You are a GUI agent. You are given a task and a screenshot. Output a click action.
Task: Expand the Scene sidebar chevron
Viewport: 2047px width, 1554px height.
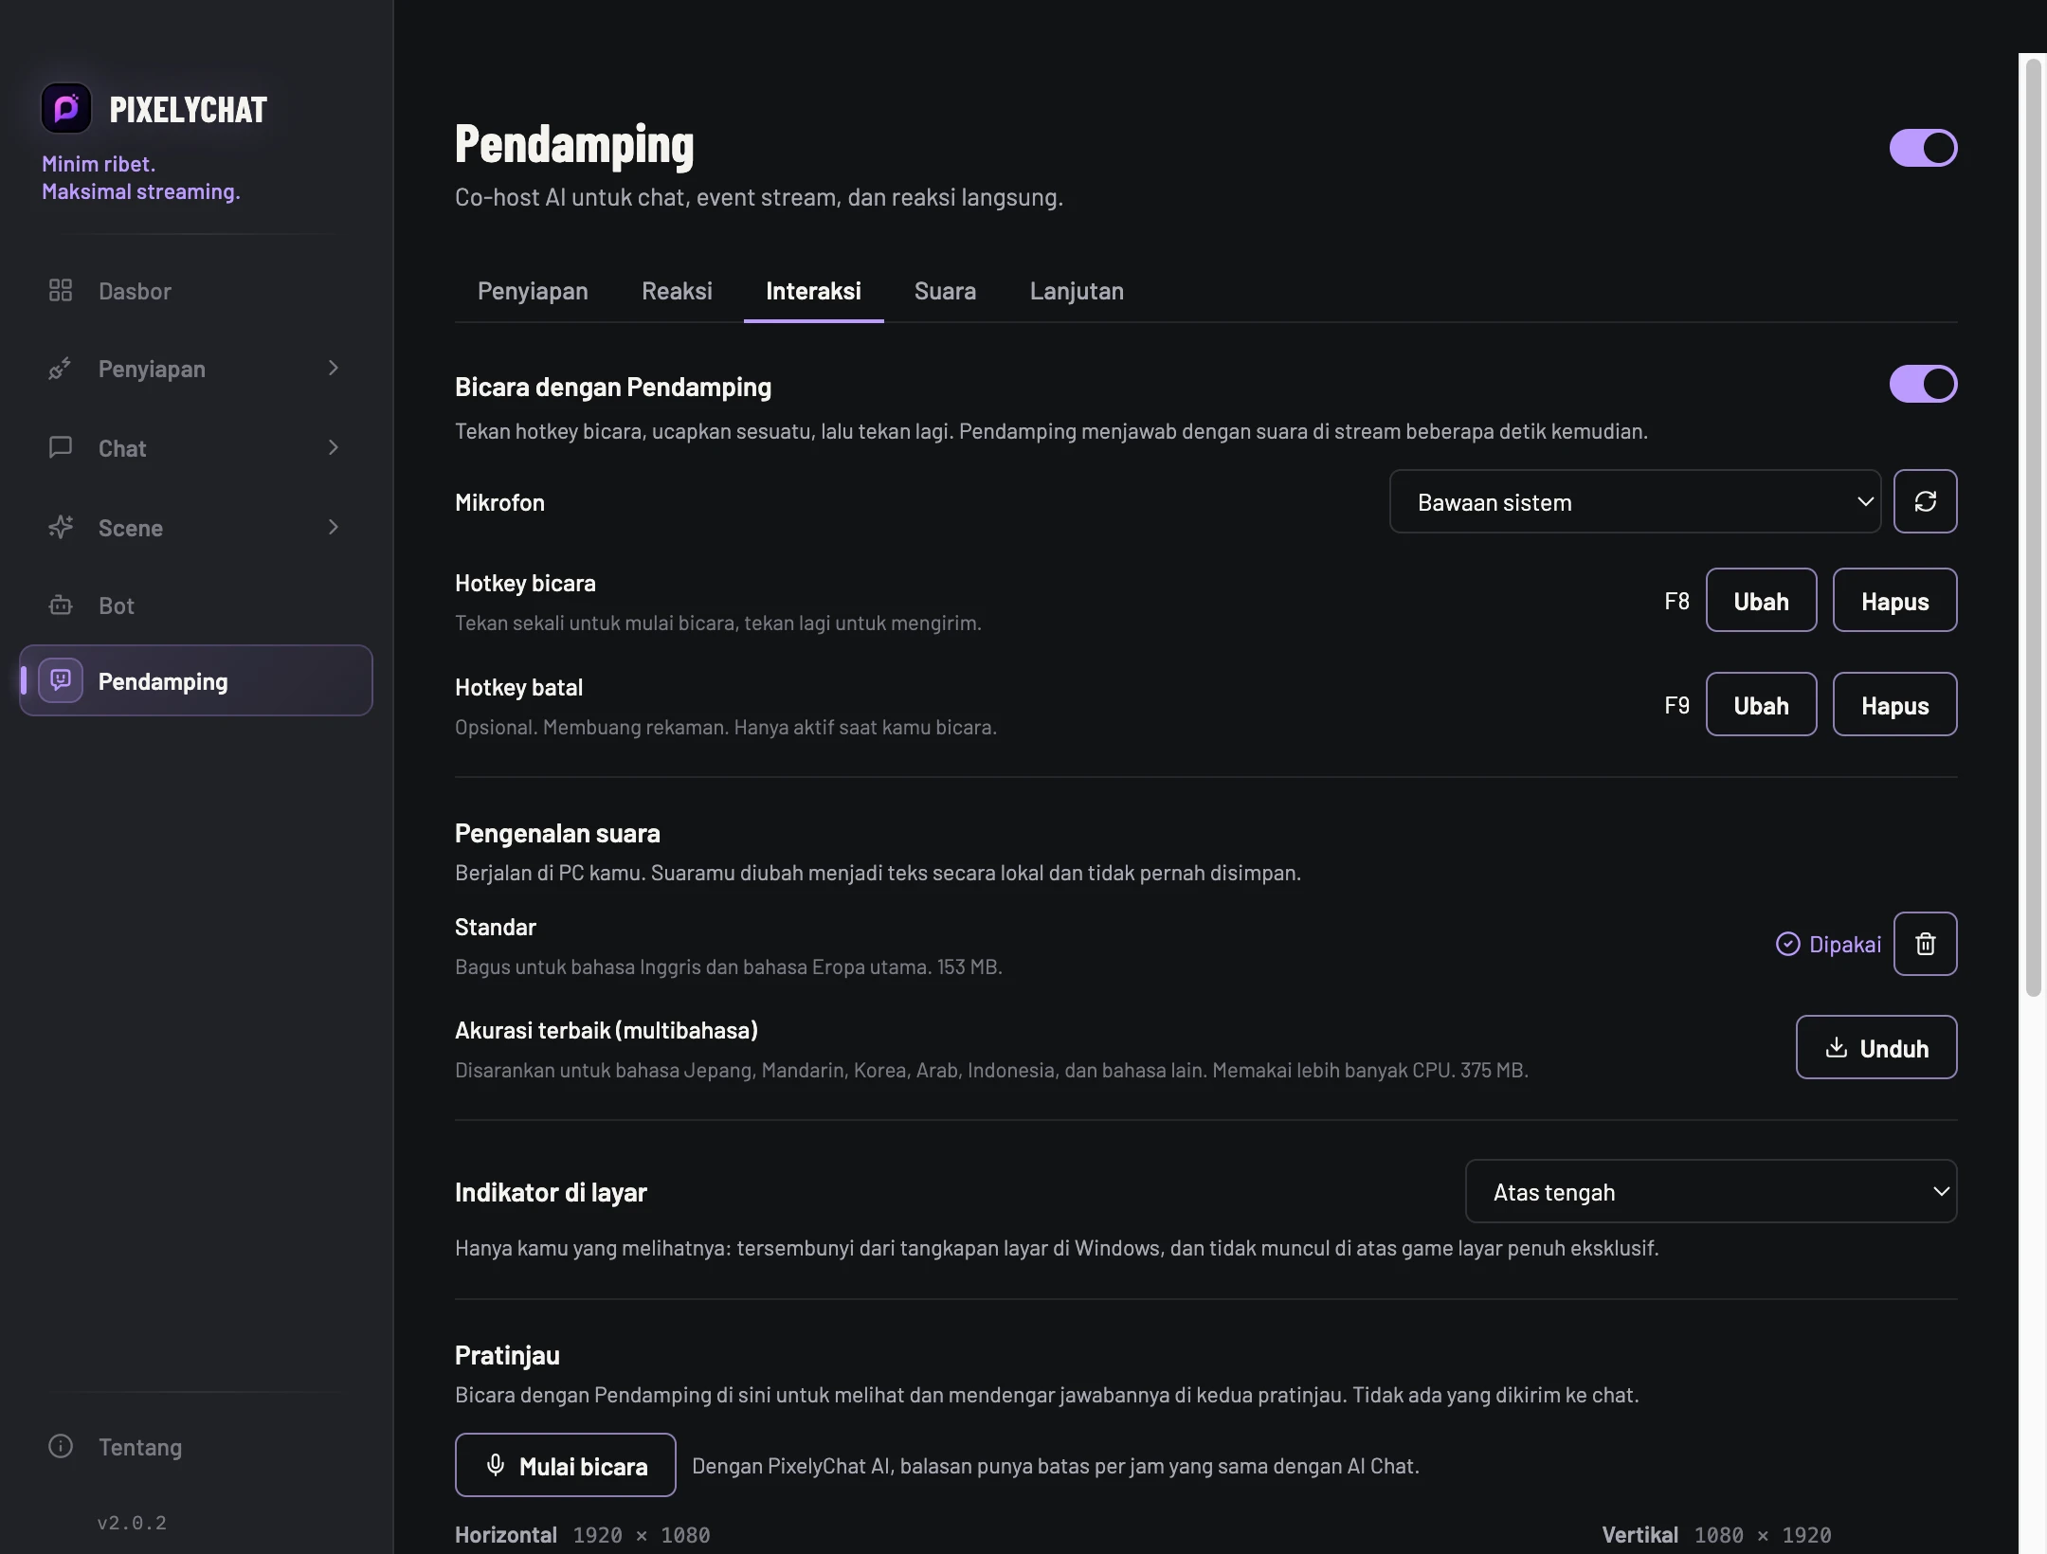[333, 527]
